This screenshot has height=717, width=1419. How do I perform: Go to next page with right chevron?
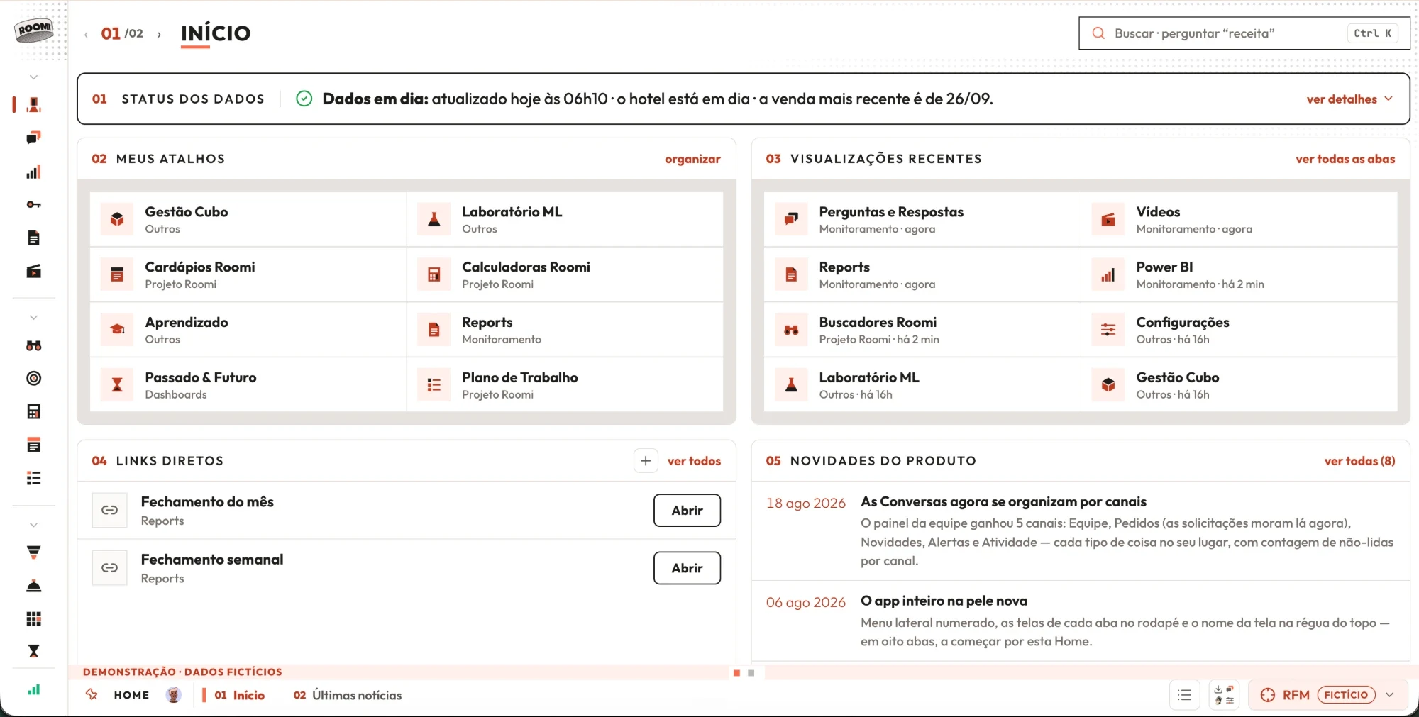point(159,34)
